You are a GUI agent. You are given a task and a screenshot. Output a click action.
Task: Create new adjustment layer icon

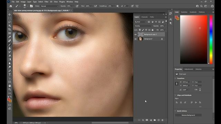click(x=151, y=120)
